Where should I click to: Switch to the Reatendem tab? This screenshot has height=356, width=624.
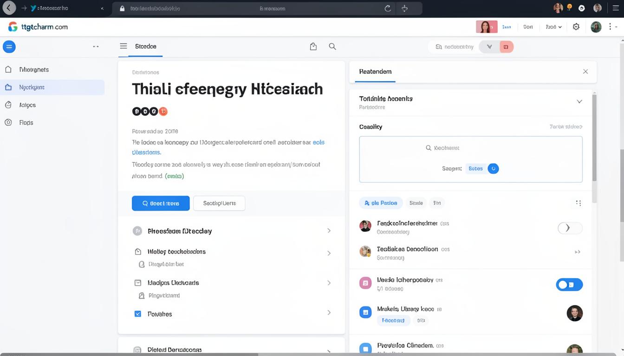(375, 72)
